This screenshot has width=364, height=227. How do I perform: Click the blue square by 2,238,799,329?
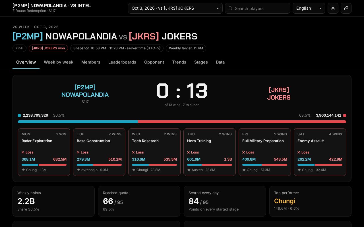click(19, 115)
